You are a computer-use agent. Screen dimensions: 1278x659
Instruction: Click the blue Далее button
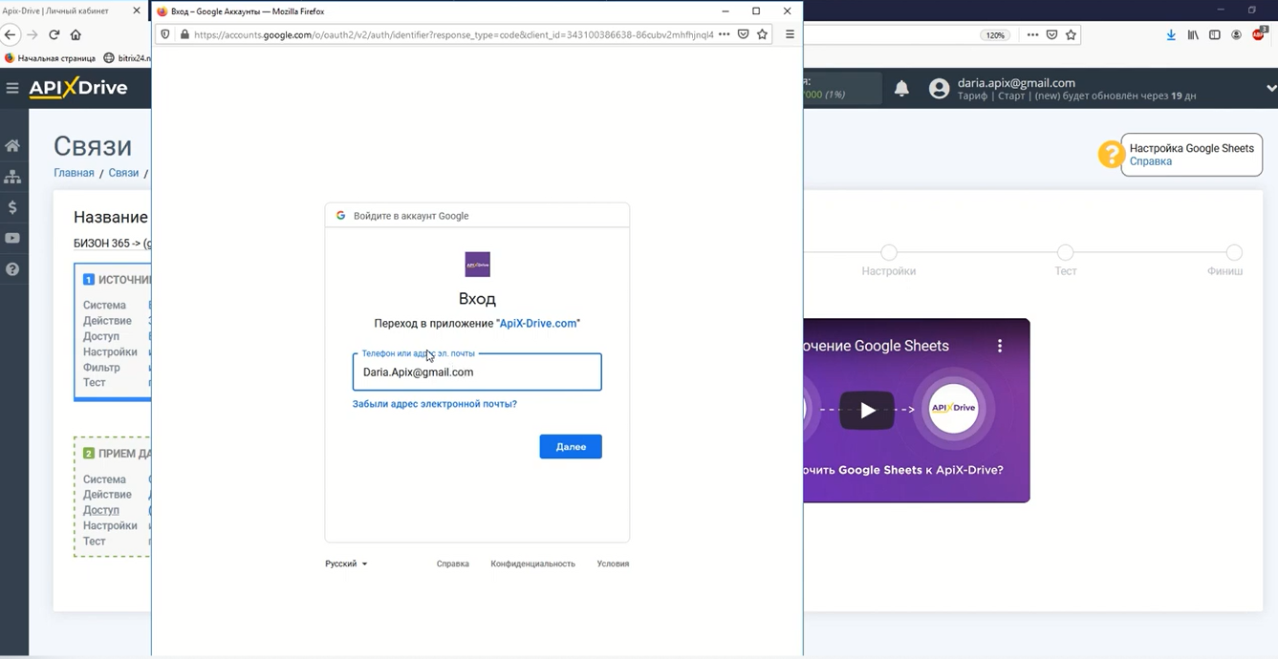coord(571,447)
